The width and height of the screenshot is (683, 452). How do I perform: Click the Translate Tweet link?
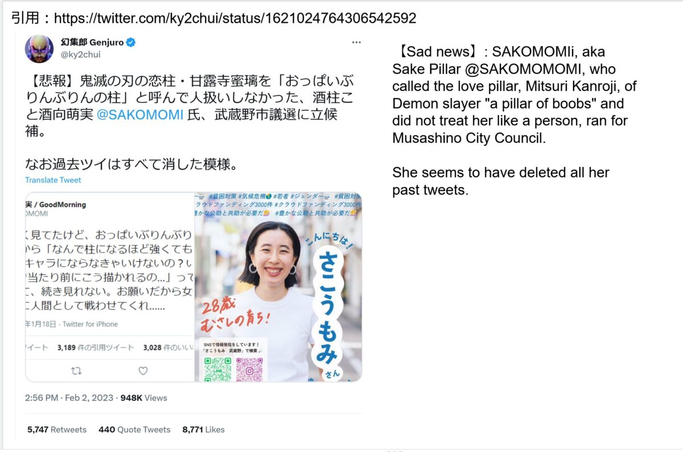tap(53, 180)
